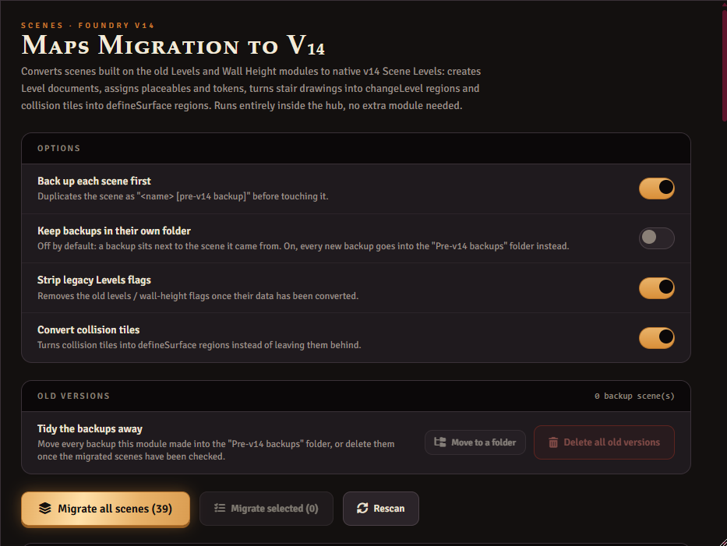The width and height of the screenshot is (727, 546).
Task: Click the Back up each scene first label
Action: click(94, 181)
